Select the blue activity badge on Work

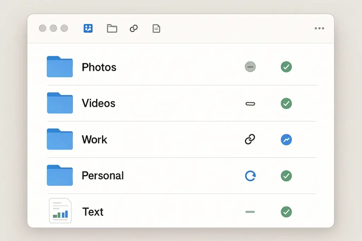[x=286, y=140]
